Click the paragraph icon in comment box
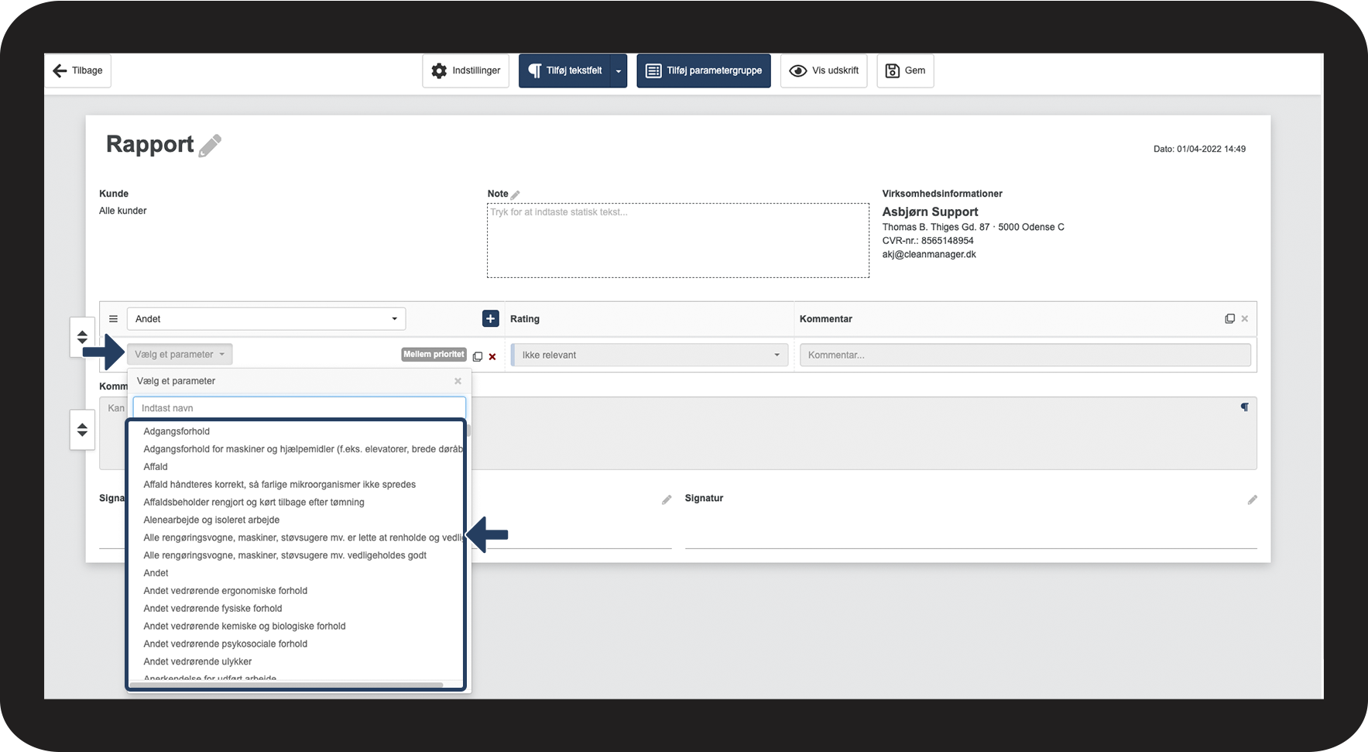This screenshot has height=752, width=1368. click(1244, 407)
